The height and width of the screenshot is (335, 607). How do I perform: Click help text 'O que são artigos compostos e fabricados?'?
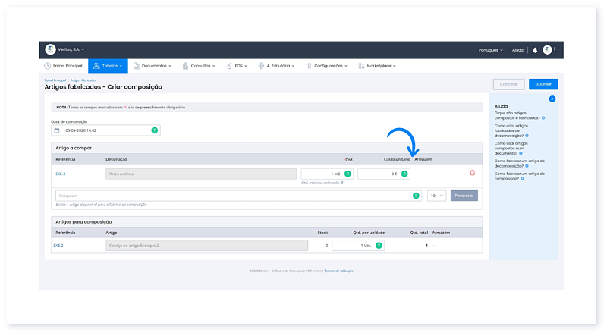click(x=517, y=116)
